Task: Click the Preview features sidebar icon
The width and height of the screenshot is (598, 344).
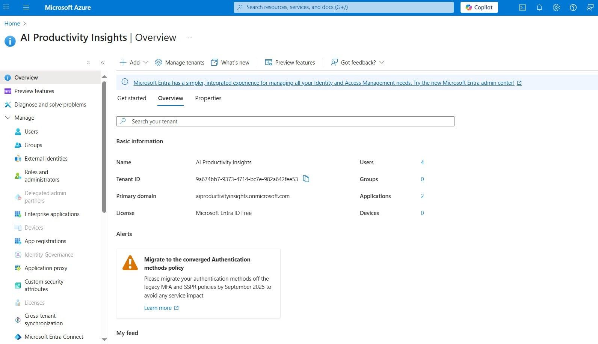Action: (8, 91)
